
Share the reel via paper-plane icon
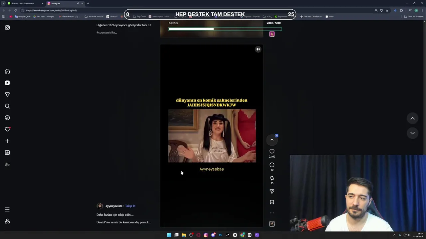(x=272, y=192)
